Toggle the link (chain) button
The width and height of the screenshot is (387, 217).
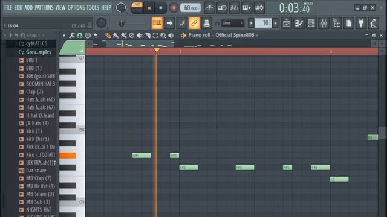pyautogui.click(x=194, y=23)
